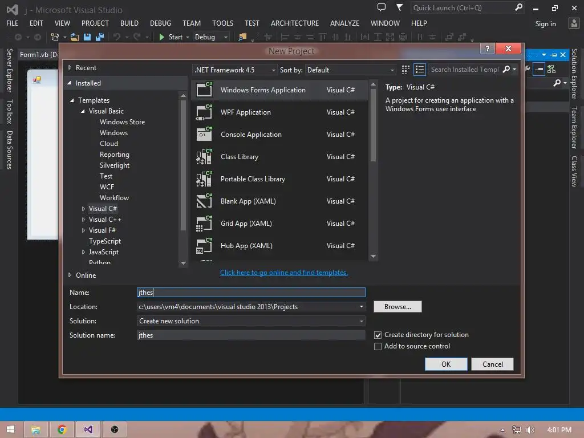This screenshot has width=584, height=438.
Task: Expand the Visual C++ tree node
Action: [83, 220]
